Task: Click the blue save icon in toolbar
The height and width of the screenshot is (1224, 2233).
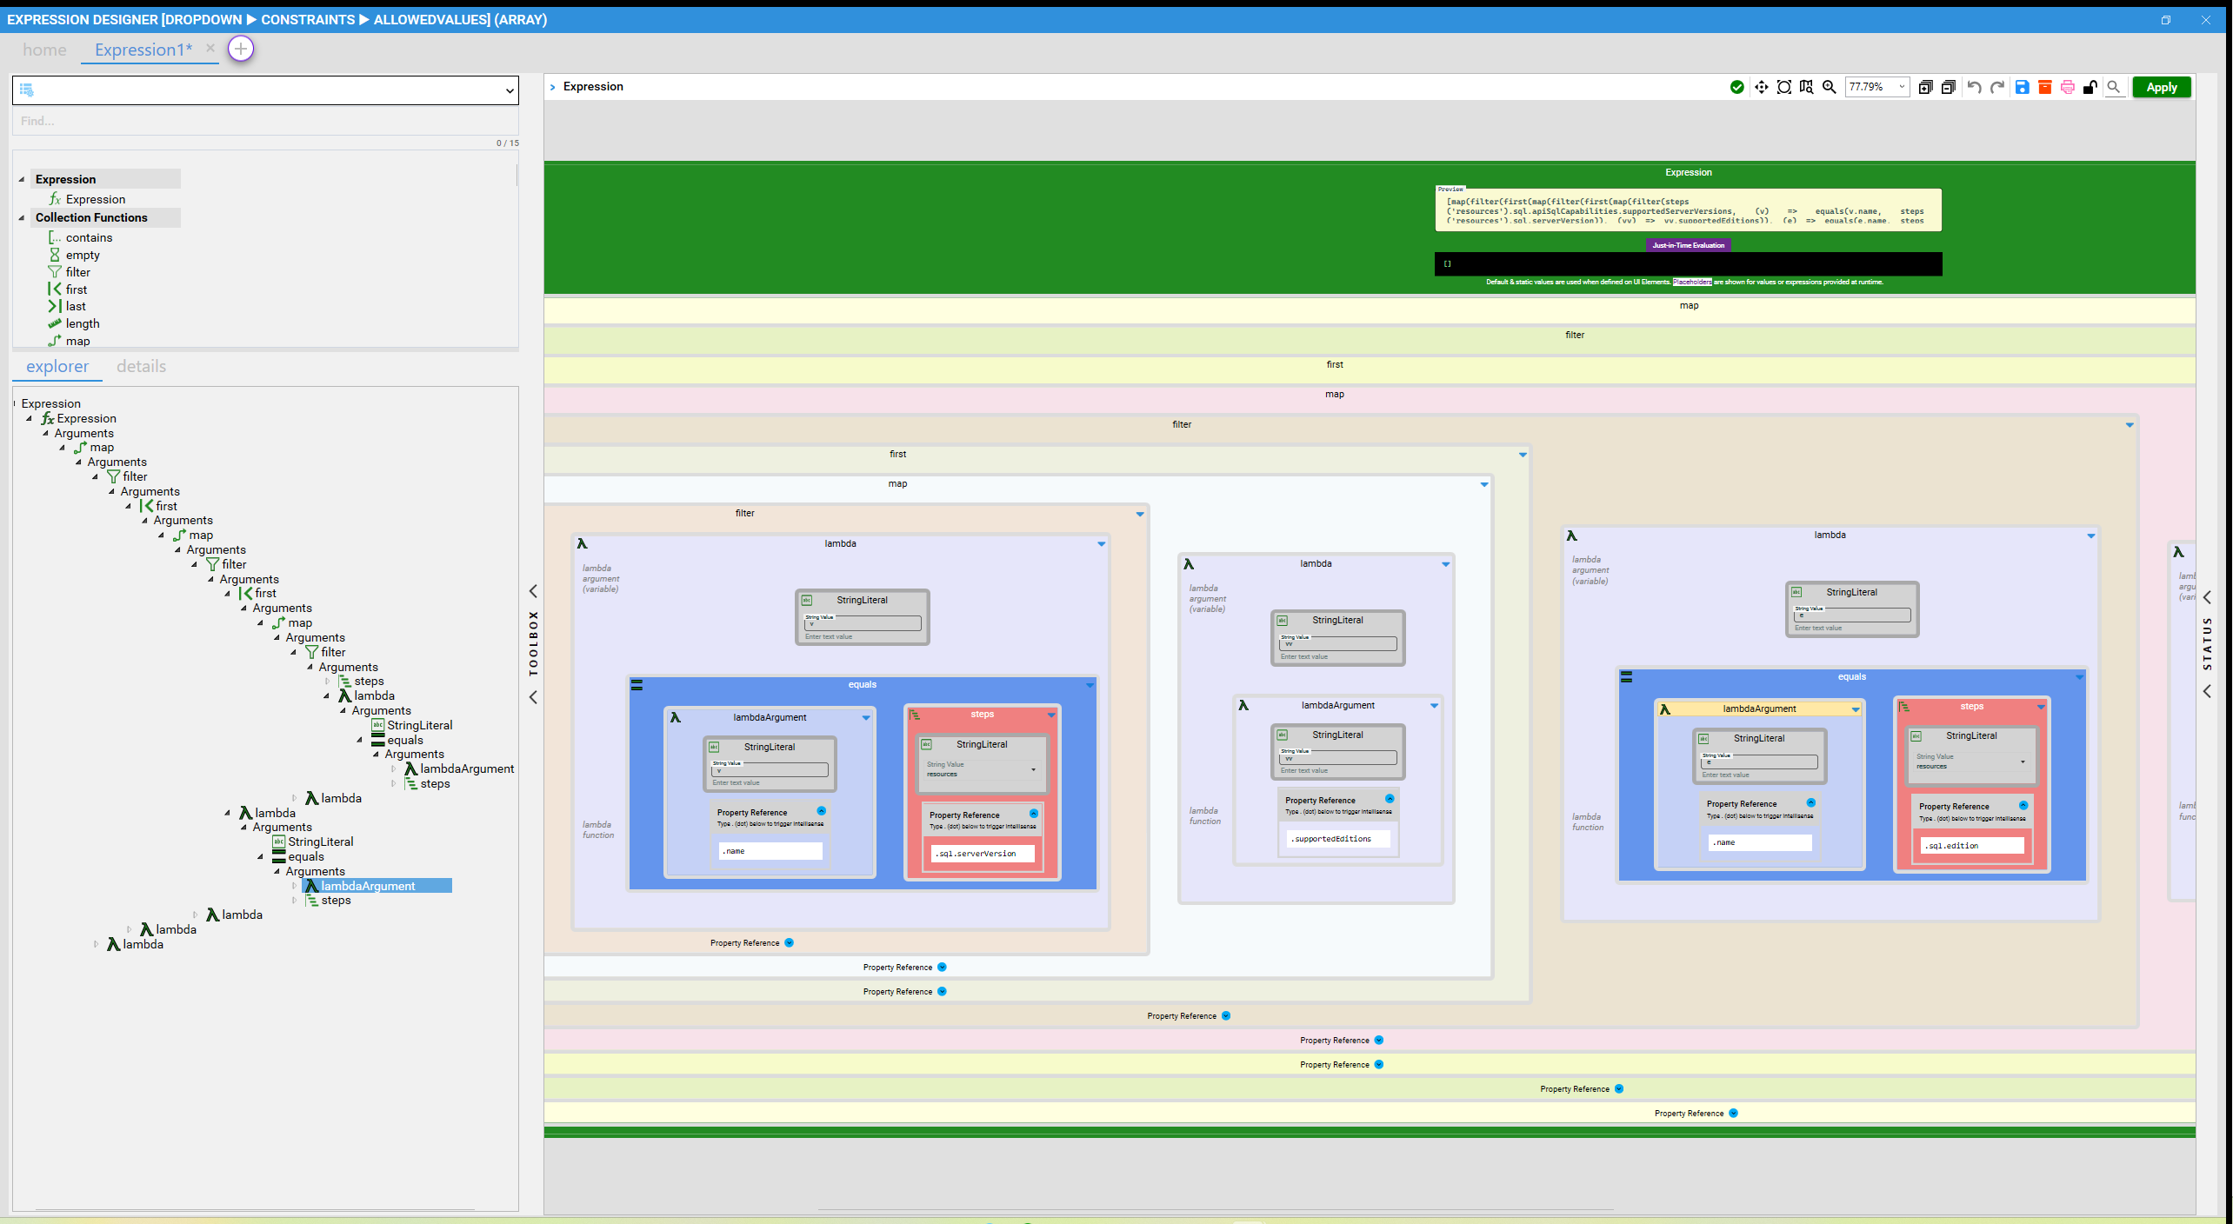Action: coord(2023,87)
